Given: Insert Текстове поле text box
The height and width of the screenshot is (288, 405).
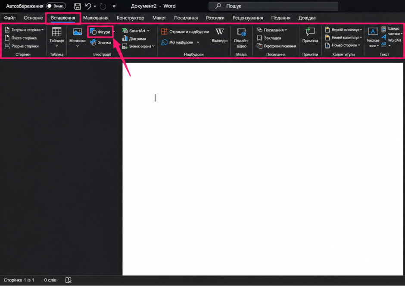Looking at the screenshot, I should tap(372, 32).
